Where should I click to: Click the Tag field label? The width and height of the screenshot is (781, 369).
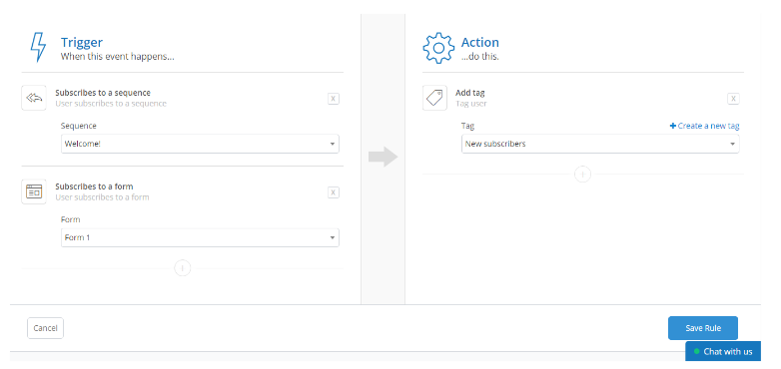point(467,127)
